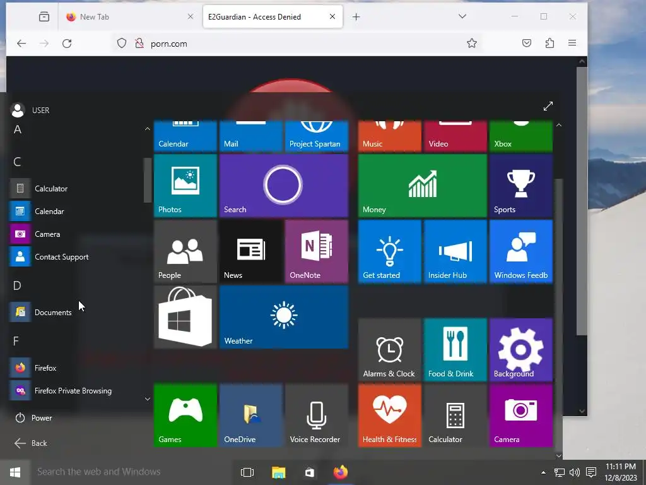Open the Weather tile
The image size is (646, 485).
[x=284, y=317]
